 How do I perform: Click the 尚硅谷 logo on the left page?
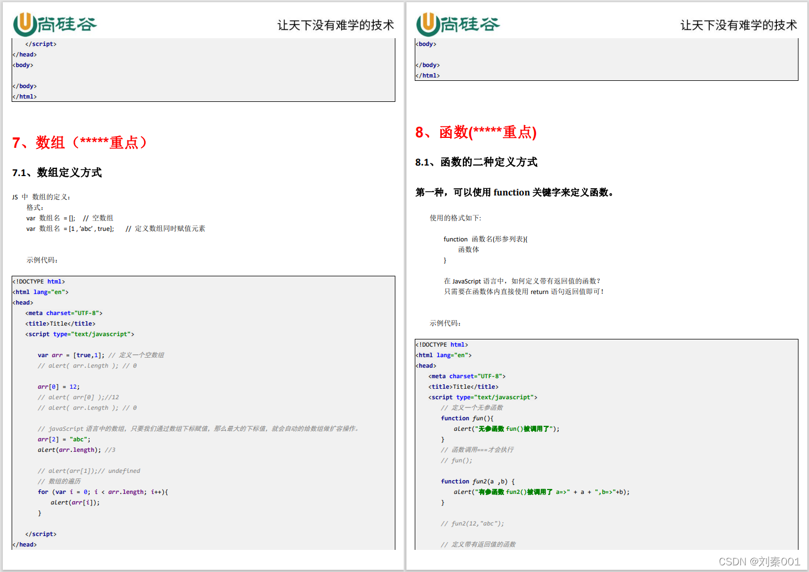[x=55, y=24]
